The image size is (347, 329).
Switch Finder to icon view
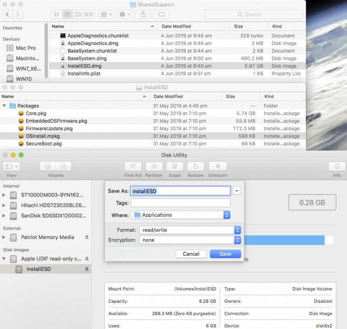(x=57, y=14)
